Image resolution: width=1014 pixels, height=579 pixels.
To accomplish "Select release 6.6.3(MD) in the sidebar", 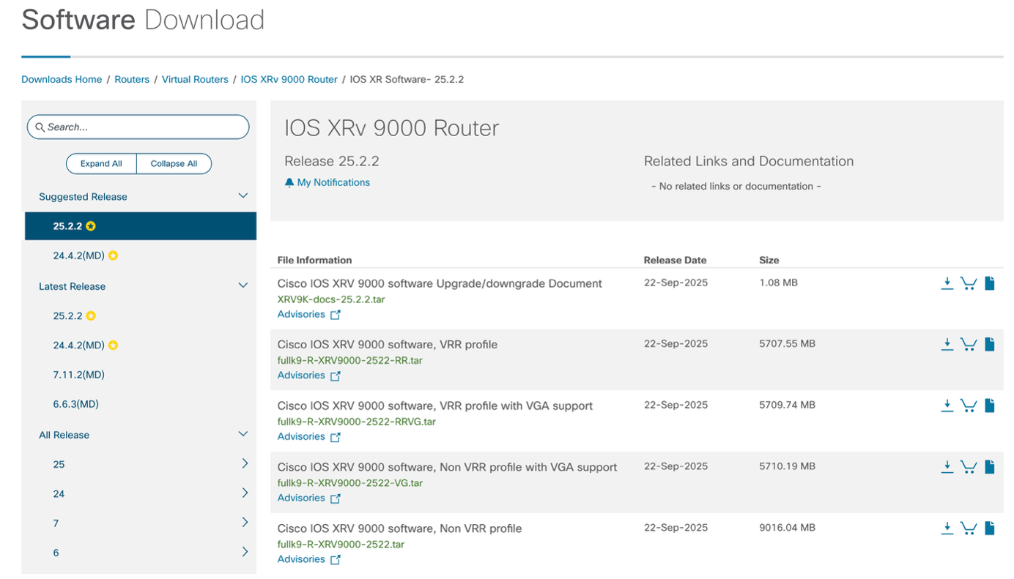I will (72, 403).
